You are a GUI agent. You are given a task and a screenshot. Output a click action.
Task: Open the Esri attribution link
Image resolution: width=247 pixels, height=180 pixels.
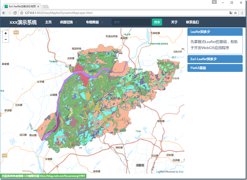point(181,172)
